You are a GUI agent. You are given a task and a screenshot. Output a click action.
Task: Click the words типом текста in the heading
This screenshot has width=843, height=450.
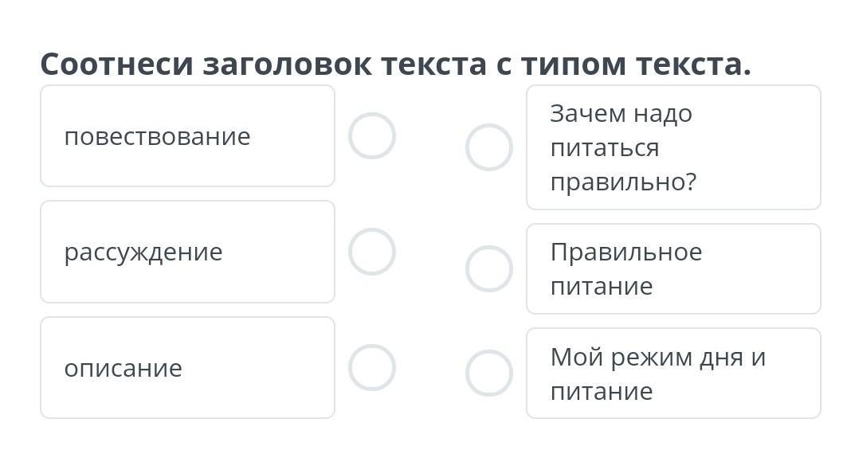(636, 64)
